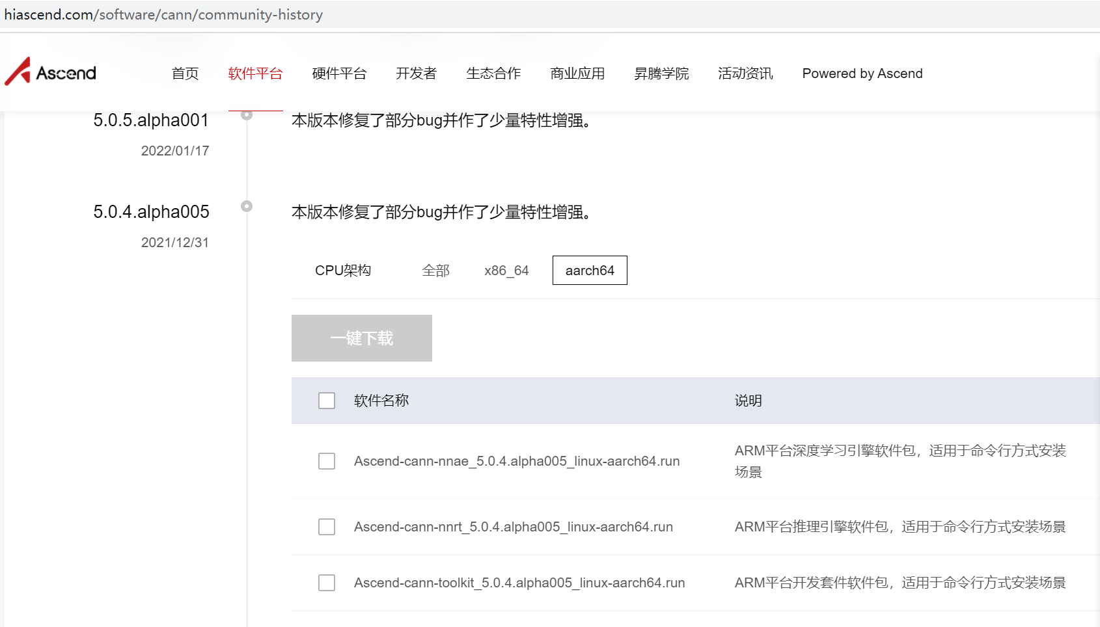
Task: Select the Ascend-cann-nnrt package checkbox
Action: click(x=327, y=527)
